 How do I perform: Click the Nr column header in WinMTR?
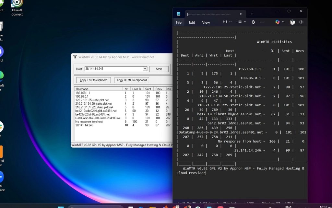[126, 89]
